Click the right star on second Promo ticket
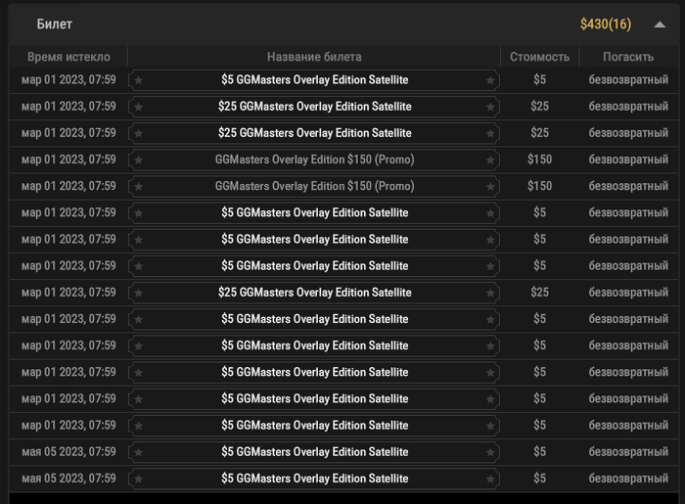685x504 pixels. point(490,187)
